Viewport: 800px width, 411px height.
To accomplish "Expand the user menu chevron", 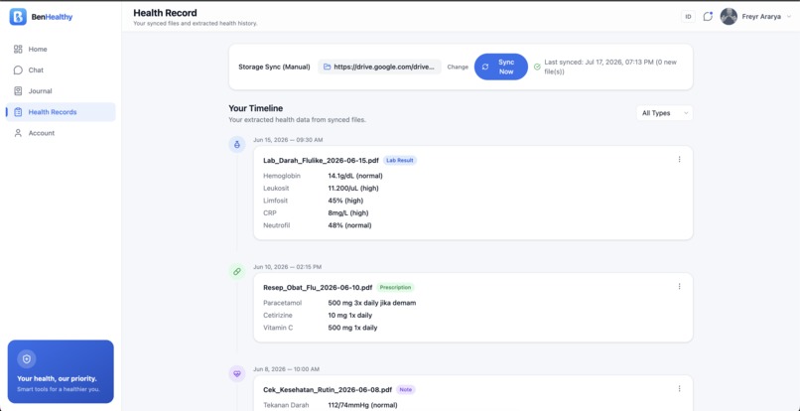I will pyautogui.click(x=789, y=16).
